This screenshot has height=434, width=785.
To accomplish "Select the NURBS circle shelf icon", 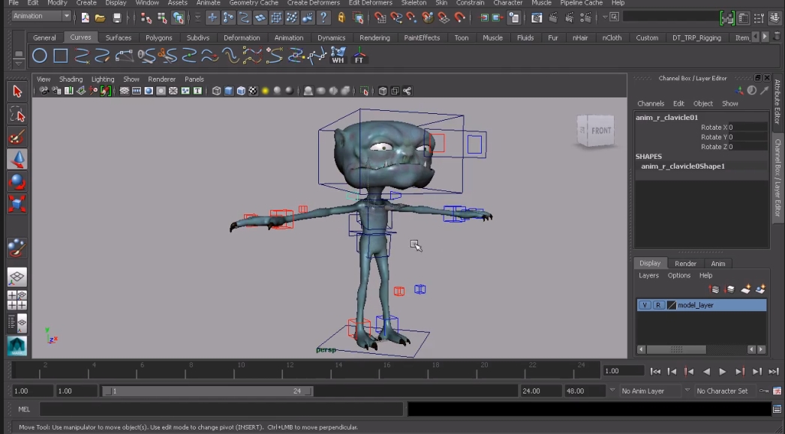I will 40,55.
